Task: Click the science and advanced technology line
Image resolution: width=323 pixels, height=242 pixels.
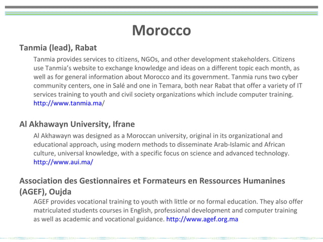Action: (161, 153)
